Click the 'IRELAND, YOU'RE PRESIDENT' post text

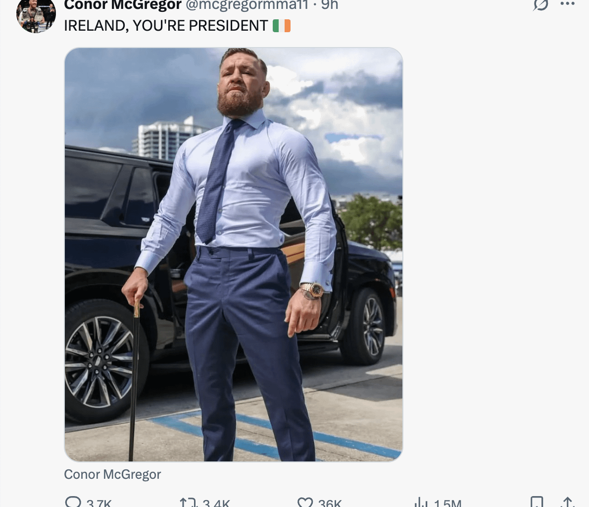[166, 26]
